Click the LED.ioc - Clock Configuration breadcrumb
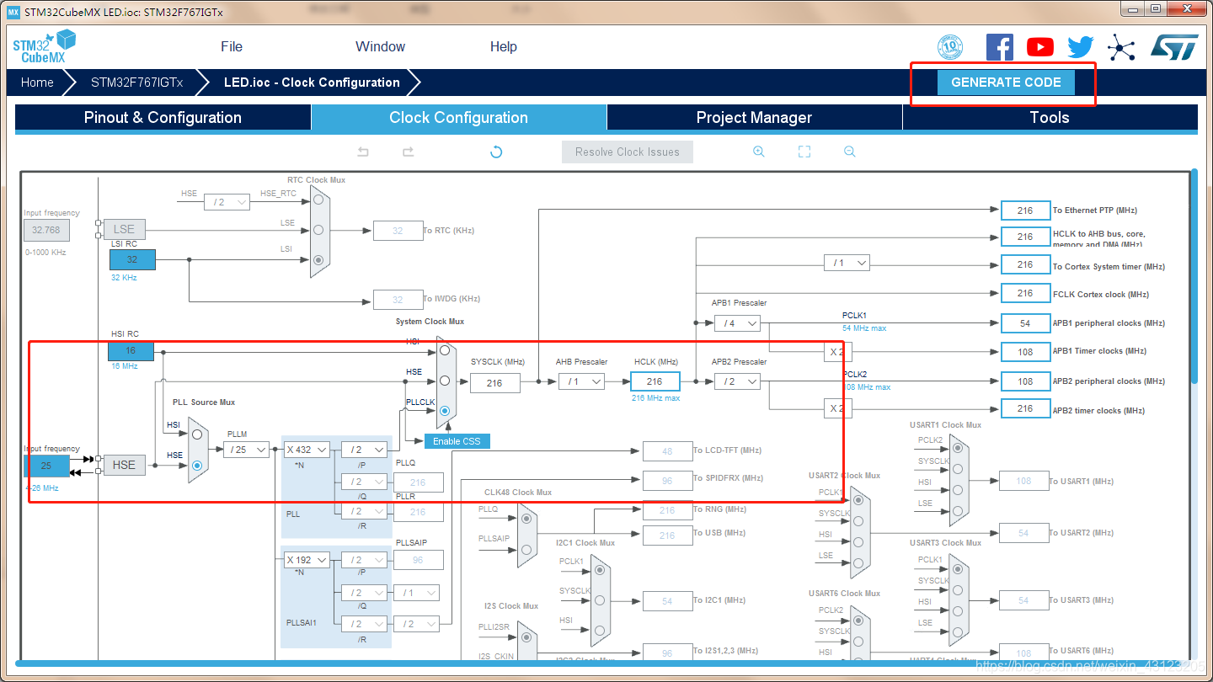 (312, 83)
